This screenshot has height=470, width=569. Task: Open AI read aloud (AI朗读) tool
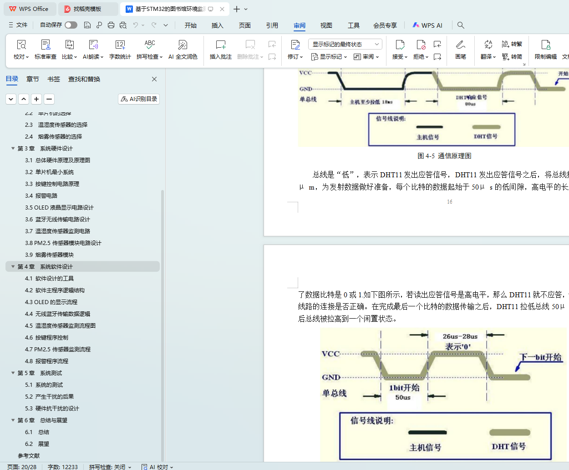(93, 45)
